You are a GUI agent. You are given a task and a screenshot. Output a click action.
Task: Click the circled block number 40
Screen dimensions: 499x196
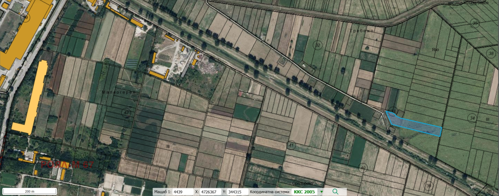pos(362,168)
